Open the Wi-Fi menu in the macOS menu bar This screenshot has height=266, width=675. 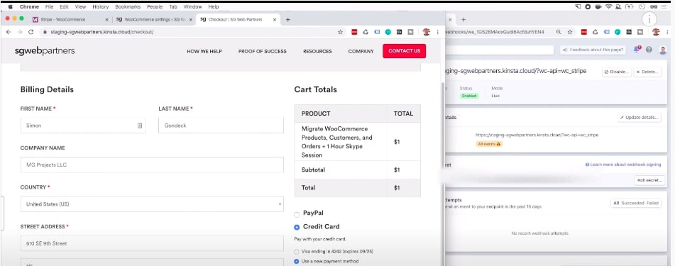tap(609, 7)
